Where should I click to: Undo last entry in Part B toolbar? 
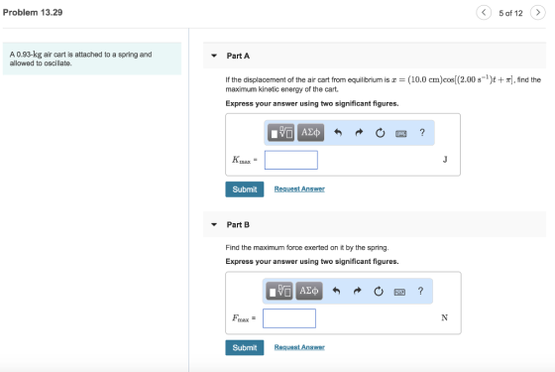[x=336, y=292]
